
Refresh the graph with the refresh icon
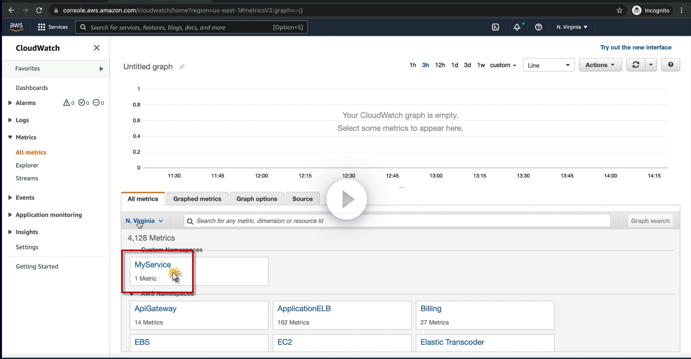pyautogui.click(x=636, y=65)
